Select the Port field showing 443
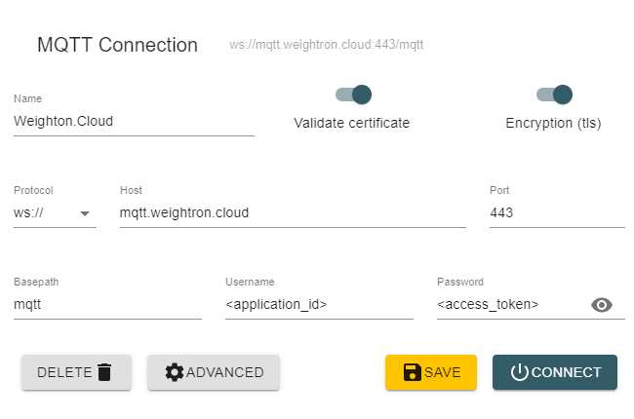 [x=557, y=213]
